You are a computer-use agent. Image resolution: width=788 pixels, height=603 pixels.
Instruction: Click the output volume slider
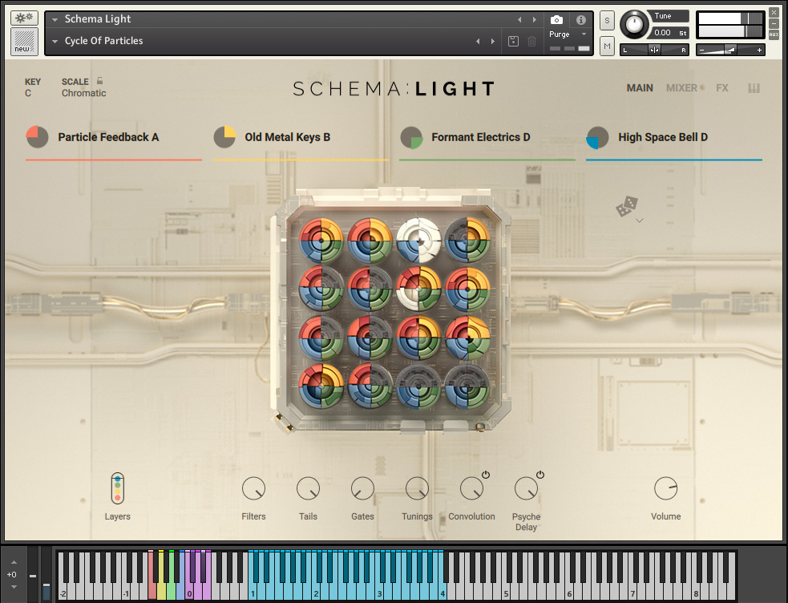[731, 50]
